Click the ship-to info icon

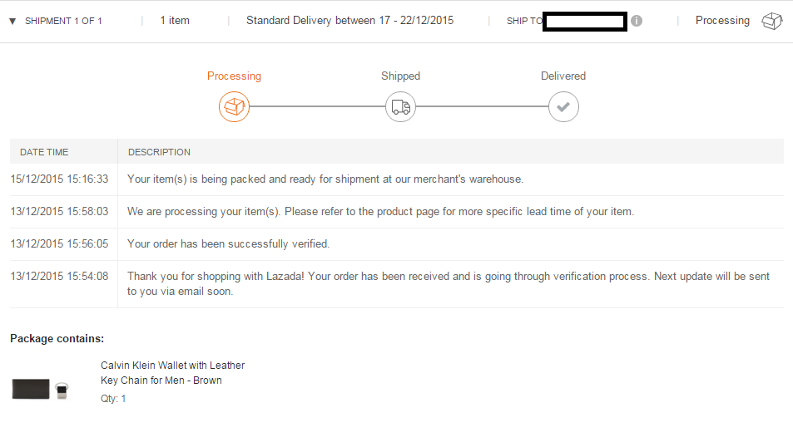click(637, 21)
